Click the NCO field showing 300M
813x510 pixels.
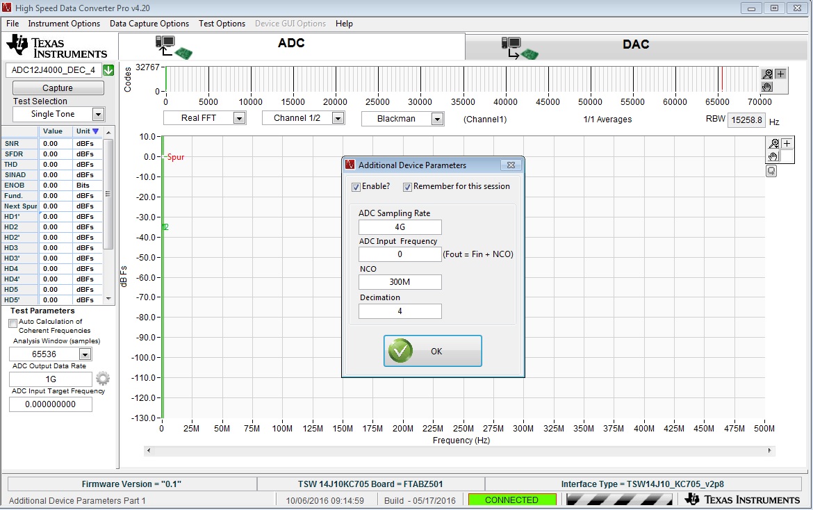400,282
